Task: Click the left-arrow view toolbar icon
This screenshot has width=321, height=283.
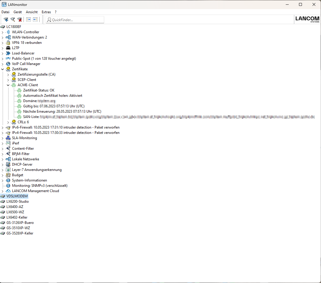Action: tap(28, 20)
